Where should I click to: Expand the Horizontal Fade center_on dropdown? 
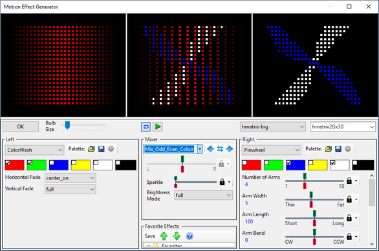(70, 178)
